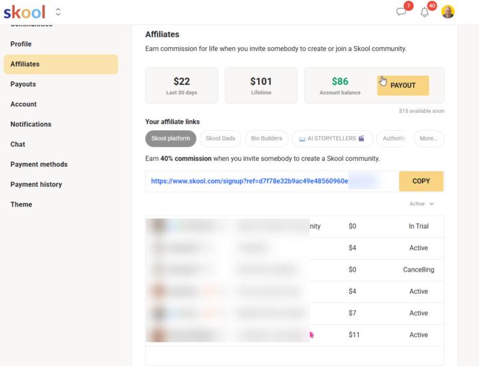479x366 pixels.
Task: Select the Bio Builders affiliate link
Action: pos(266,138)
